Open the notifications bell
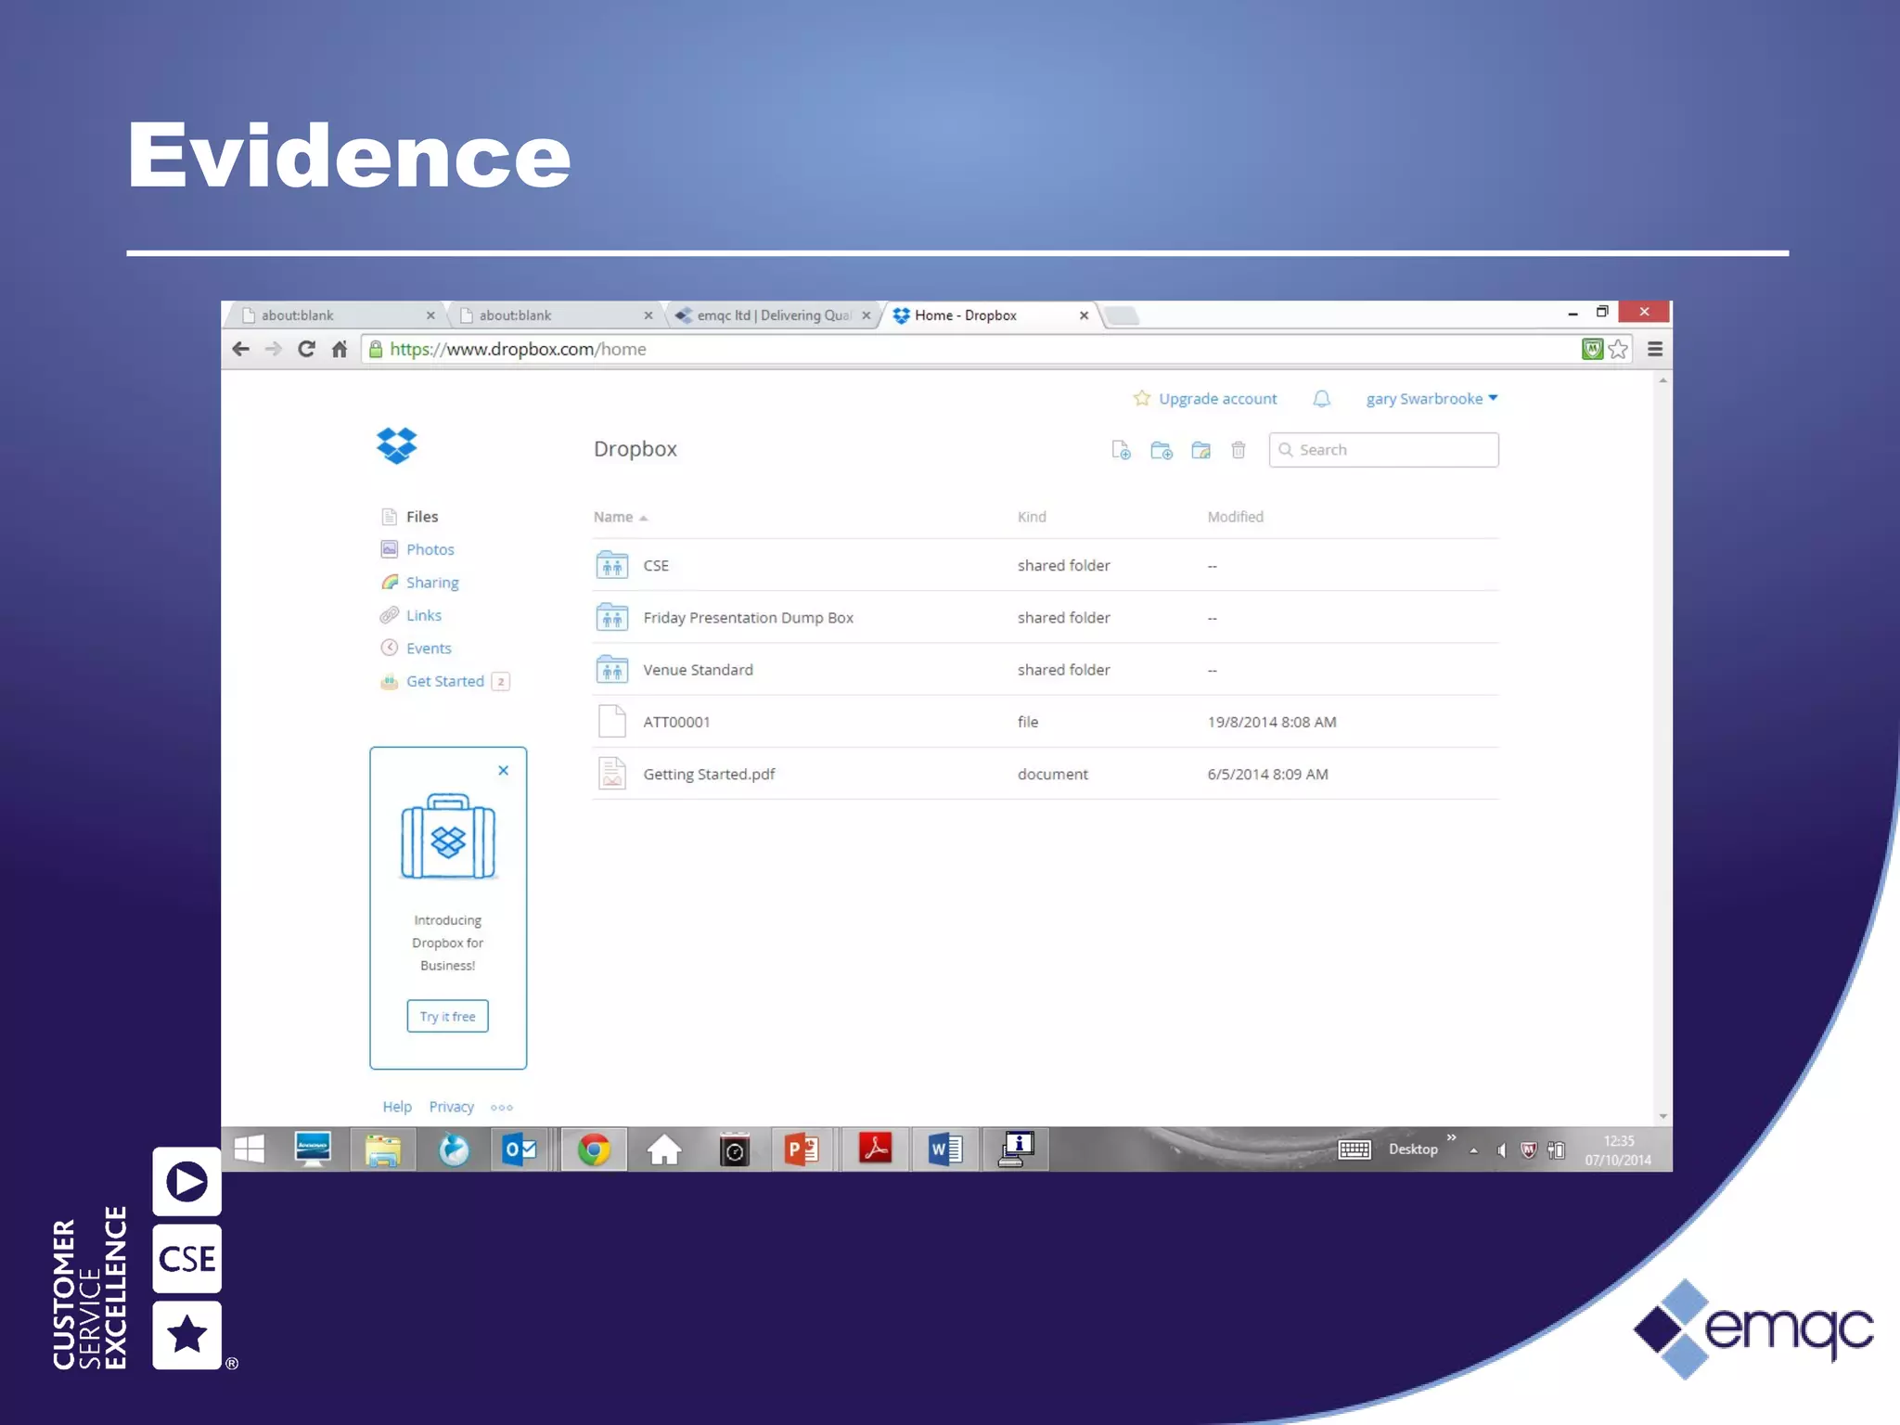Viewport: 1900px width, 1425px height. (x=1322, y=399)
